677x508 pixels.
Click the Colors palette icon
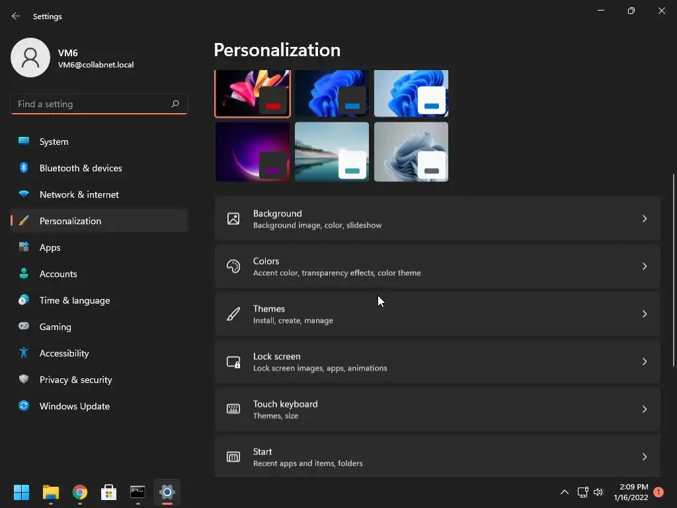(x=233, y=266)
